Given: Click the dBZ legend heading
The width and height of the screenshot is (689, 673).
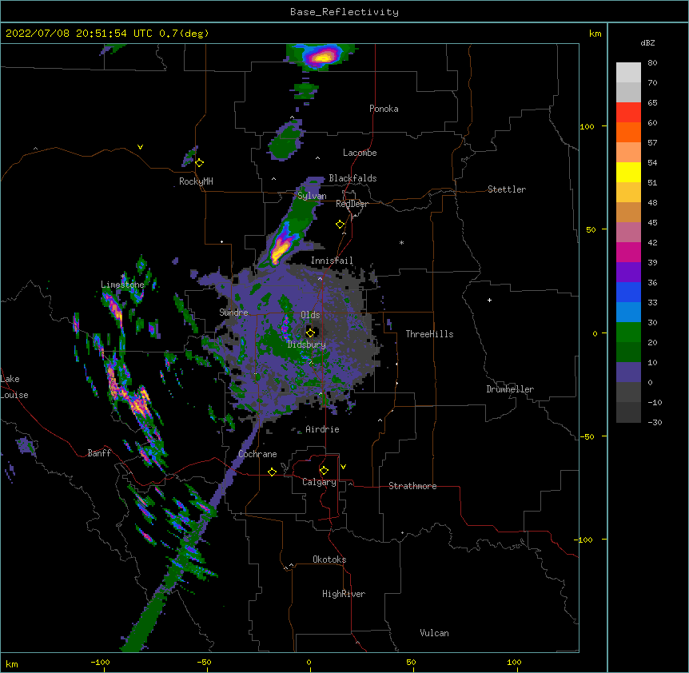Looking at the screenshot, I should click(647, 42).
